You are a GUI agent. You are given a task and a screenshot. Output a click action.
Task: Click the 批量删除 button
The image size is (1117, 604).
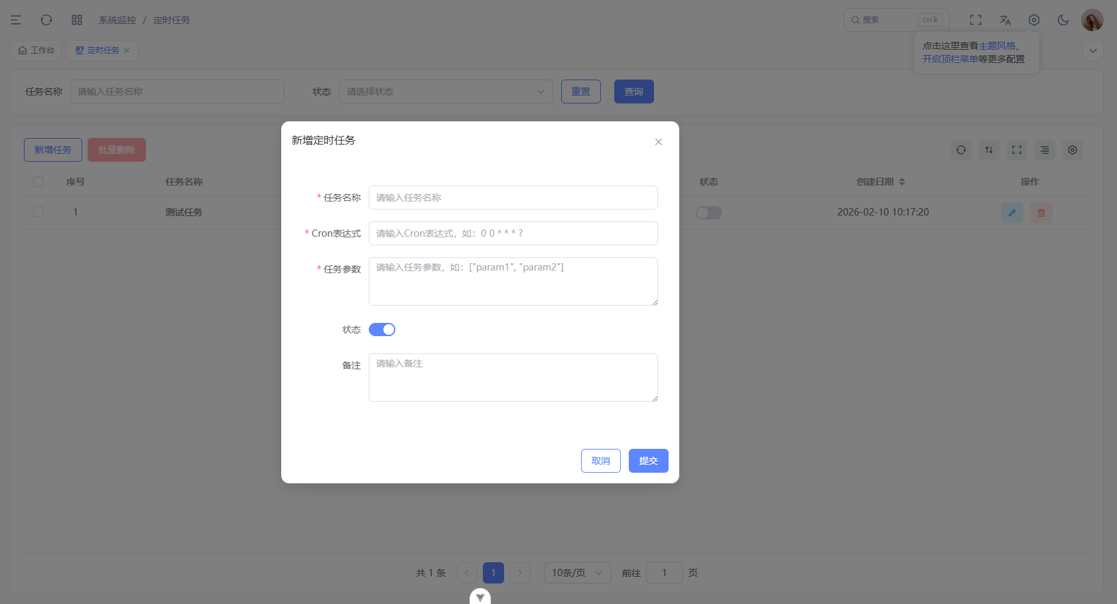click(x=117, y=150)
